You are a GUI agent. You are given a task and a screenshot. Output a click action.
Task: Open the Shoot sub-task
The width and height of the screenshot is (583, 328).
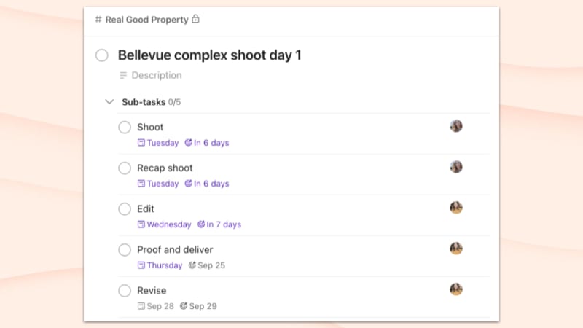150,127
